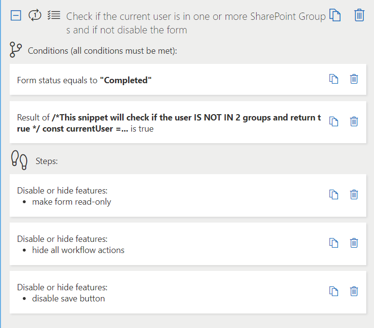The width and height of the screenshot is (374, 328).
Task: Delete the entire SharePoint Group rule
Action: click(359, 15)
